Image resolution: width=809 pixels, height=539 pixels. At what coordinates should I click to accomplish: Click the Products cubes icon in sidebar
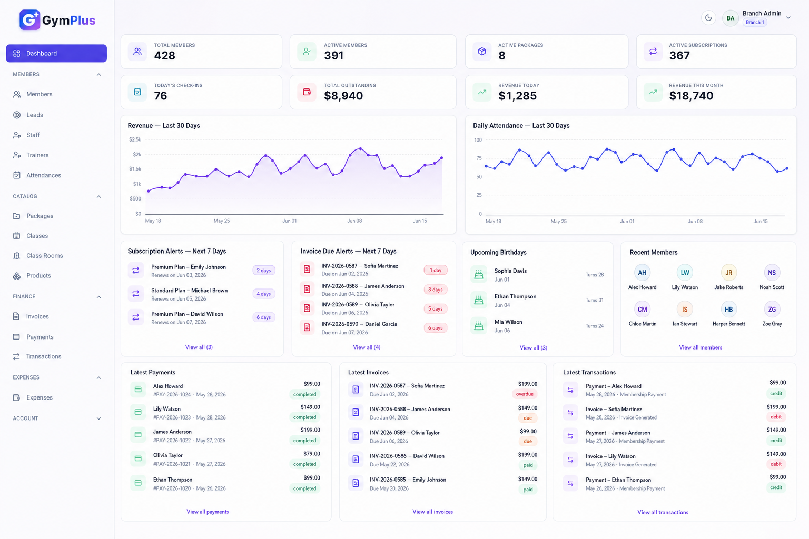click(x=17, y=276)
